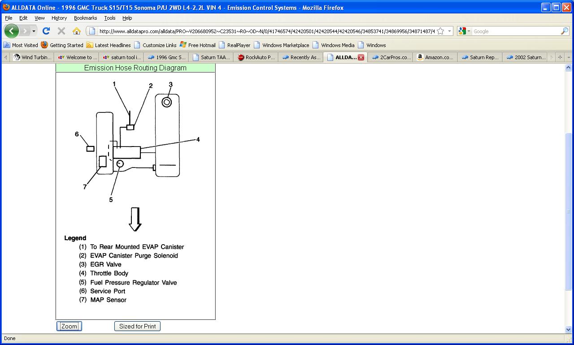The image size is (574, 345).
Task: Go forward with the Forward arrow
Action: pyautogui.click(x=25, y=31)
